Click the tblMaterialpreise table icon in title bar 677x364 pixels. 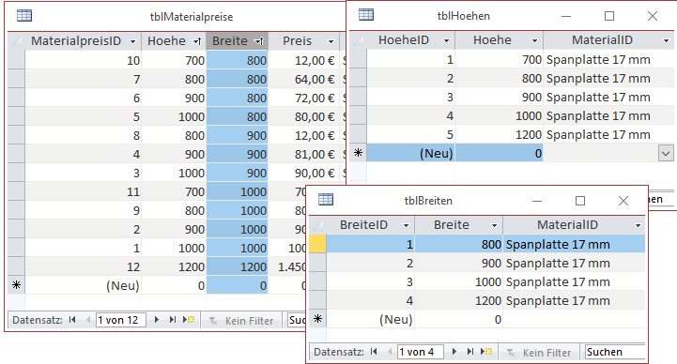tap(24, 16)
